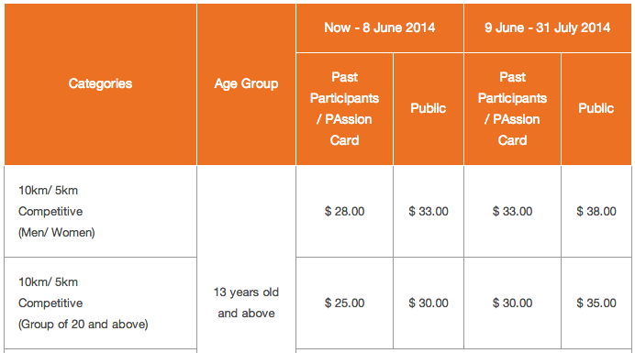Image resolution: width=635 pixels, height=353 pixels.
Task: Click $ 30.00 Public price in Group row
Action: 428,303
